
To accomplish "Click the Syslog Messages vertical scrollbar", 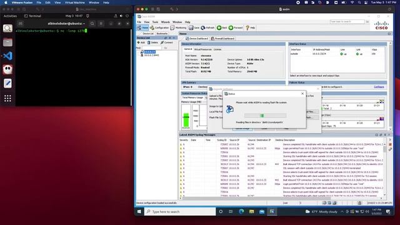I will (385, 169).
